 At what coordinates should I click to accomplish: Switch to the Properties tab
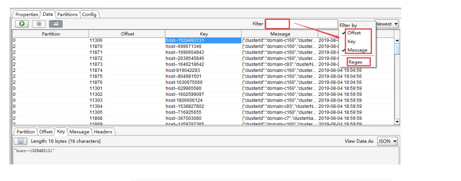pos(27,14)
